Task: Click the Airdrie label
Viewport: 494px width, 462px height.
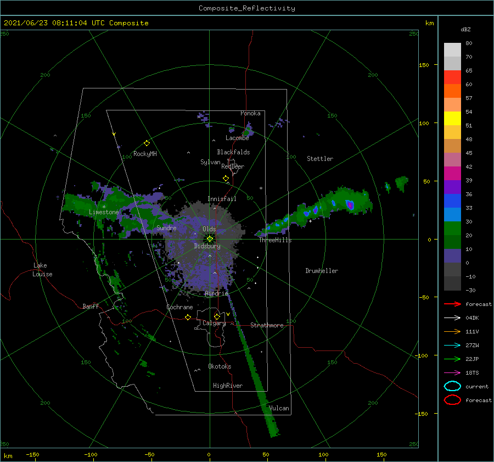Action: tap(216, 293)
